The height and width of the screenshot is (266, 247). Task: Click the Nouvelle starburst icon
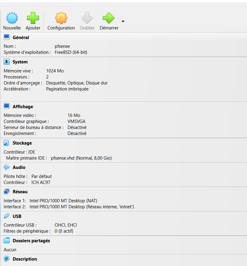12,18
